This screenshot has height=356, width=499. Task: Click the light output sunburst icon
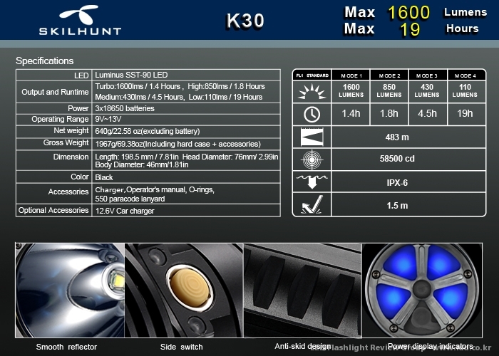click(312, 90)
